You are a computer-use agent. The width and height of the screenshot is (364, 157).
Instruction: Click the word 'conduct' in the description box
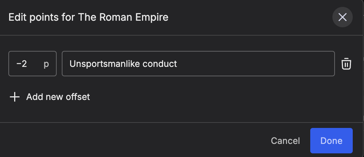point(160,64)
